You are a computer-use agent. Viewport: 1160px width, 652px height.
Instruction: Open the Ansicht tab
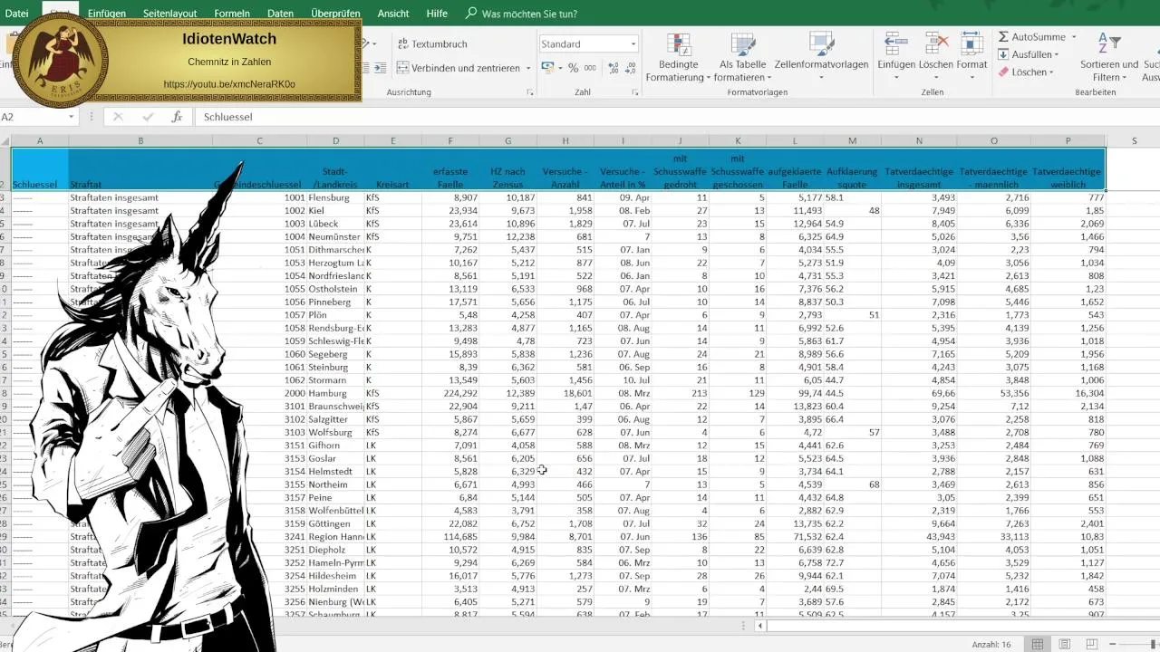click(393, 14)
